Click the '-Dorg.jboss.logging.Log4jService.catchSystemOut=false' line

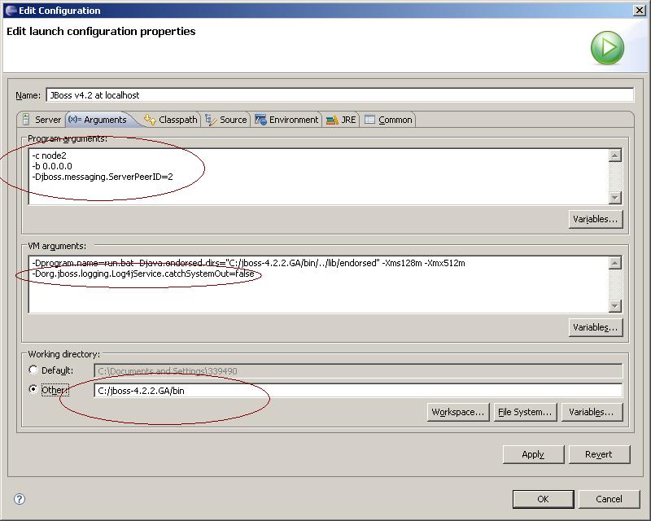(143, 274)
